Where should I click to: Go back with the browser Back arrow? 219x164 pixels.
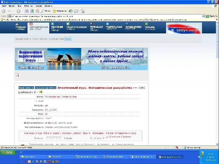4,11
